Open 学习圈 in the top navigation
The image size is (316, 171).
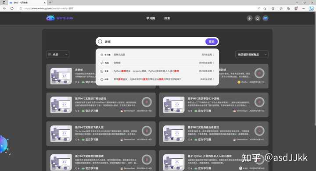click(x=151, y=18)
